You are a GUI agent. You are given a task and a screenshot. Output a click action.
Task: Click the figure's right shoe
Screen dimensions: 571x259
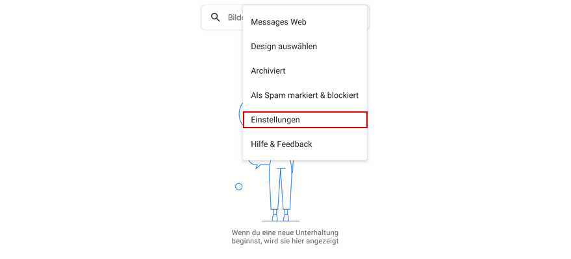[x=286, y=217]
